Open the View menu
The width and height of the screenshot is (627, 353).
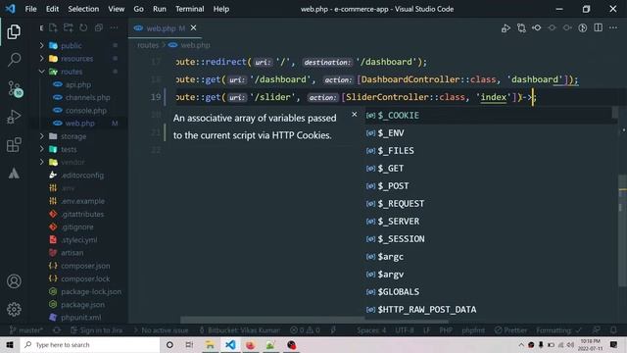pyautogui.click(x=116, y=9)
